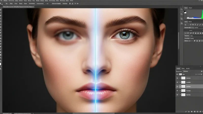Select the top layer's thumbnail

[183, 78]
